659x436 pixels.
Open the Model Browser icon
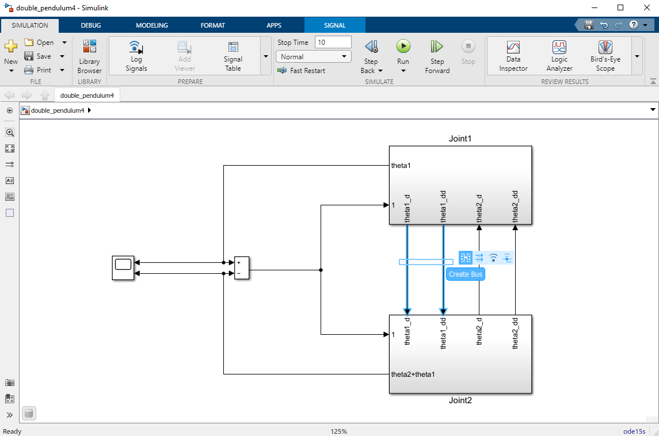coord(10,399)
